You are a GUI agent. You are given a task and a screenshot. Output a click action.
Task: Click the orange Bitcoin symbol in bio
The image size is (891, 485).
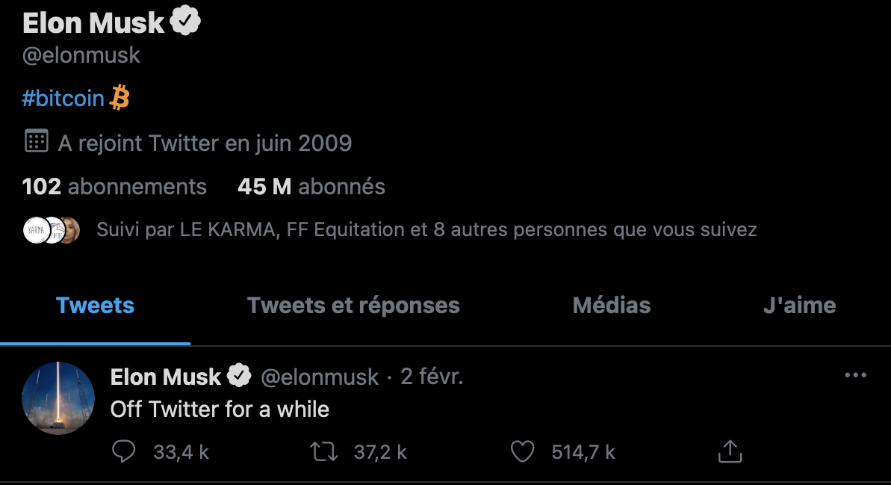(x=120, y=98)
